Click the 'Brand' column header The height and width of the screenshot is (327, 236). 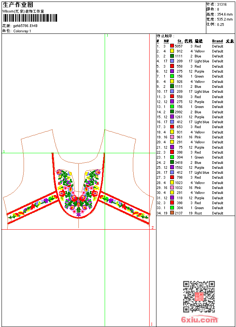217,41
